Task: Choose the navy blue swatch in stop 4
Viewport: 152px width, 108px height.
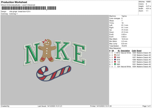Action: pos(115,60)
